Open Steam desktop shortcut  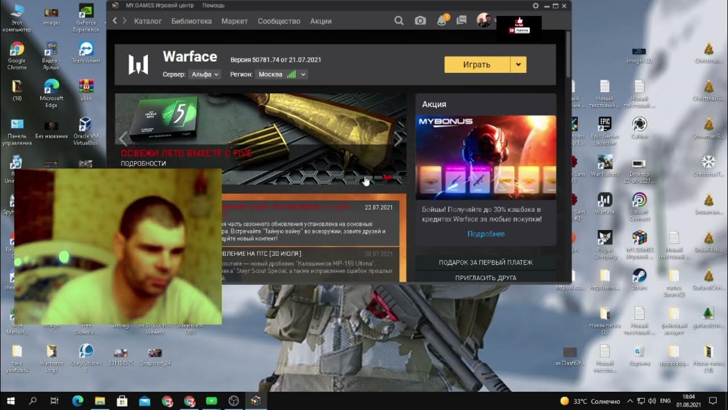[x=639, y=279]
